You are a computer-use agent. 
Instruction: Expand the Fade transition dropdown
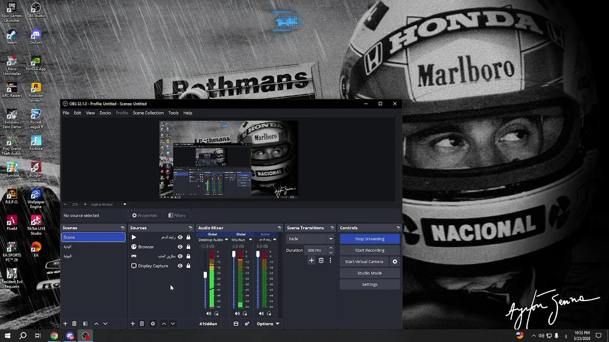tap(331, 239)
